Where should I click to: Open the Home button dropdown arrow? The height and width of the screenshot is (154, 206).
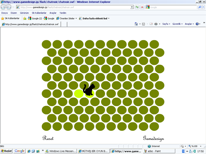pos(140,24)
